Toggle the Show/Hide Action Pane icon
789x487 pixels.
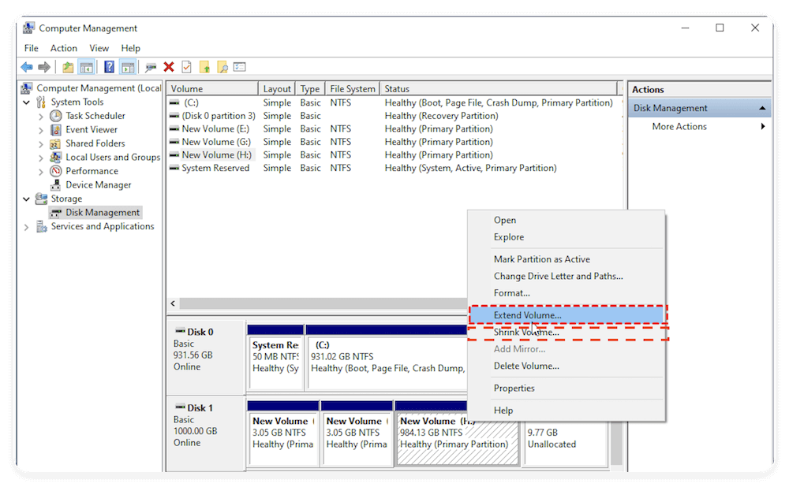pos(127,66)
